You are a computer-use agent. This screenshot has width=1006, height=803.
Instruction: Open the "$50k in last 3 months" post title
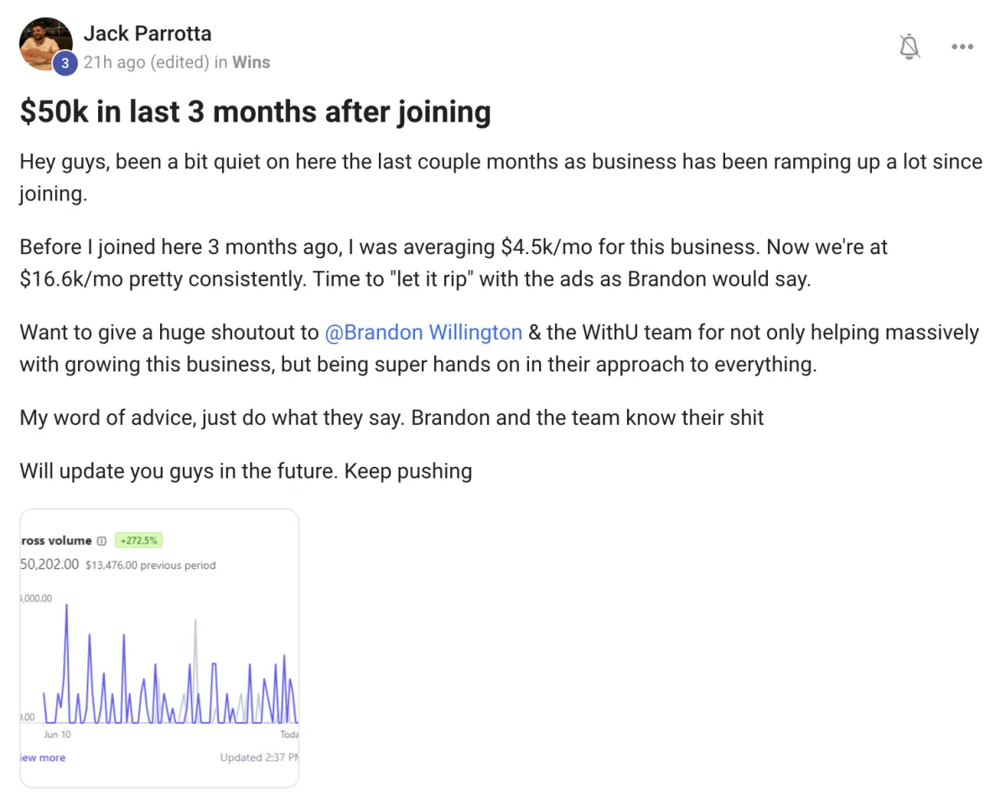click(x=255, y=111)
